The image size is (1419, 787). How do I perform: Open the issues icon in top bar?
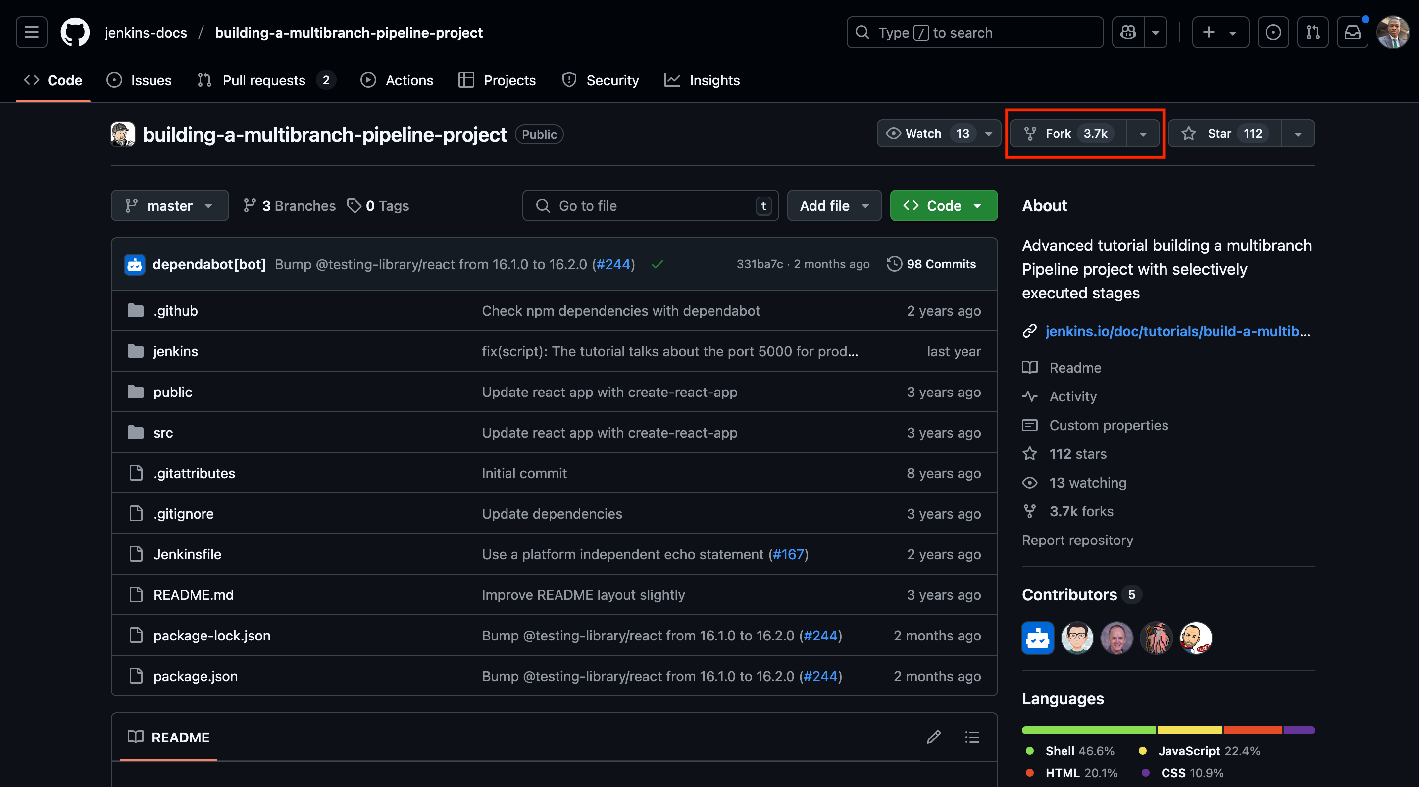point(1273,33)
